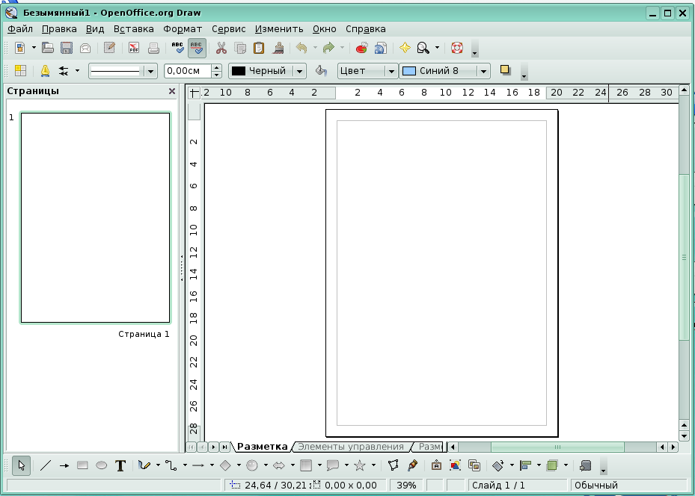
Task: Click the Export as PDF icon
Action: pyautogui.click(x=134, y=49)
